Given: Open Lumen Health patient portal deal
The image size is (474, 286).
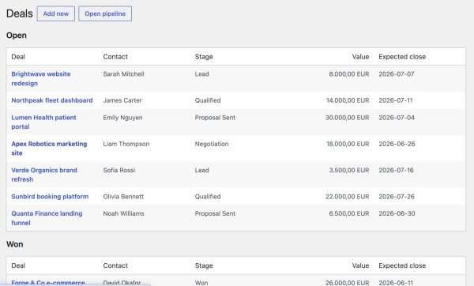Looking at the screenshot, I should [x=43, y=122].
